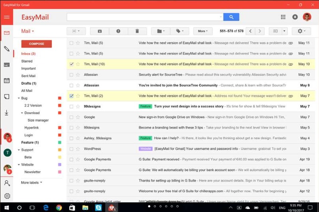Open the Move to folder dropdown

(x=161, y=31)
